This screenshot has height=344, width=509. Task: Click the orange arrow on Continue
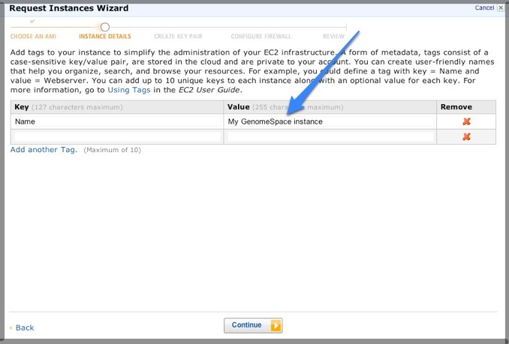276,325
